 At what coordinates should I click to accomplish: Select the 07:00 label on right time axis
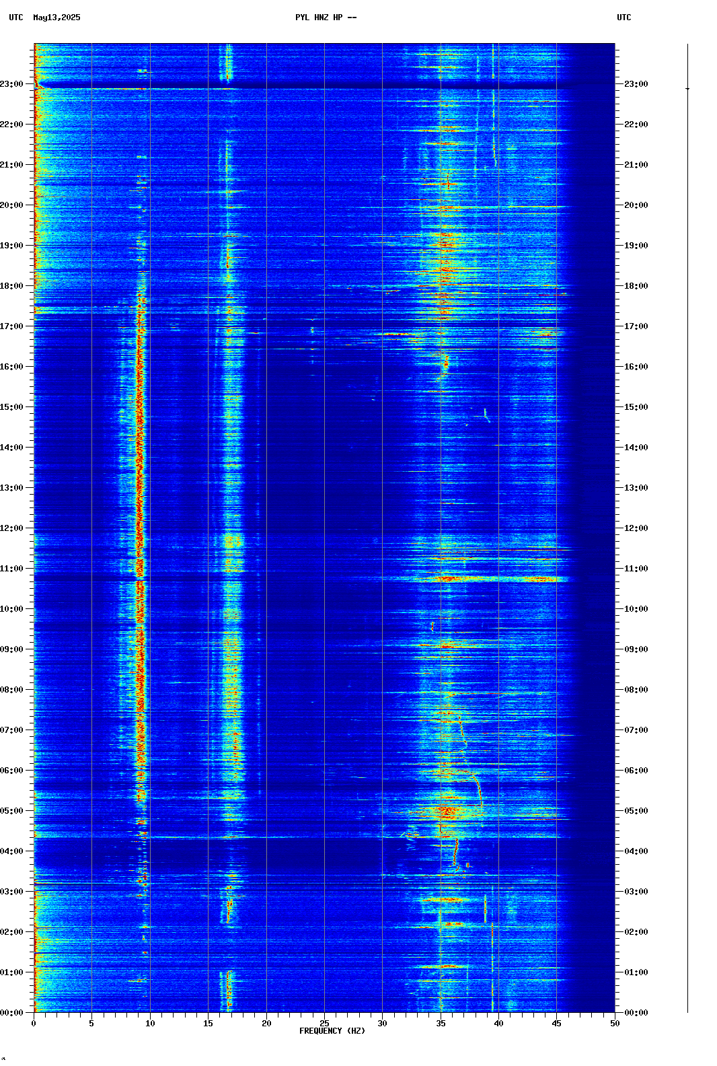click(636, 730)
